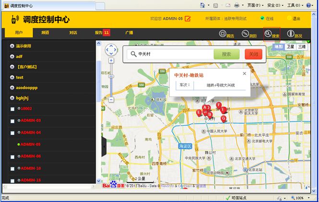Zoom in with the map plus button
Viewport: 319px width, 202px height.
click(111, 60)
